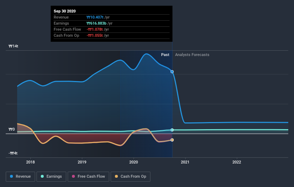Click the 2021 axis label

pos(185,162)
